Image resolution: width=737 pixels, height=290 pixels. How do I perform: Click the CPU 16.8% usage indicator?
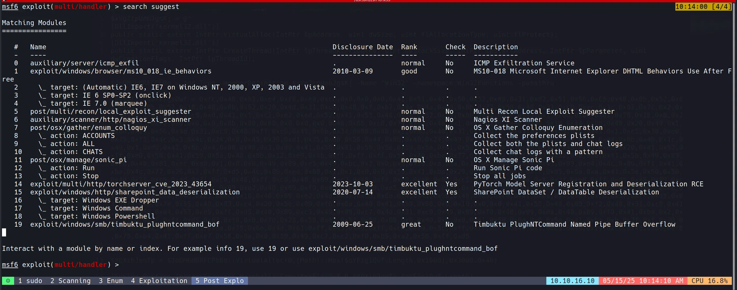[x=709, y=281]
